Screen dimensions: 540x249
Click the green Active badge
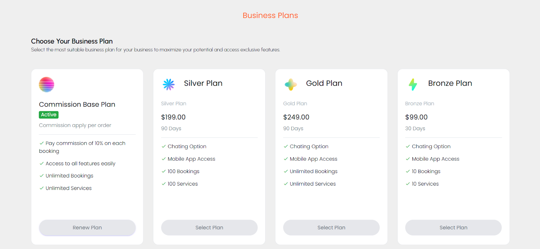pos(49,115)
